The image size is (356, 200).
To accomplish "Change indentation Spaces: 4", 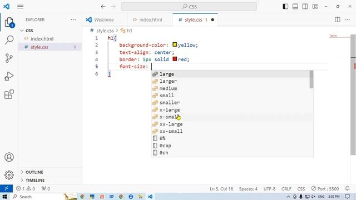I will 248,189.
